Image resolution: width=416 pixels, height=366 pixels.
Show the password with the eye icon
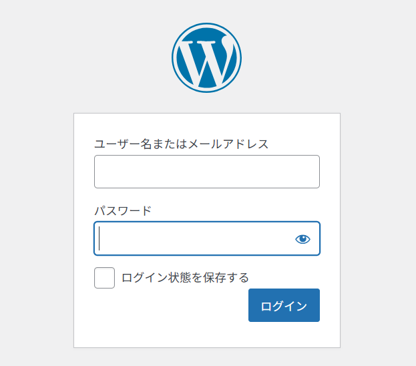(302, 239)
